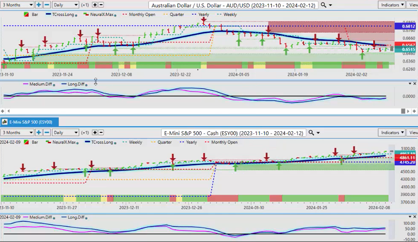Click the settings dot beside NeuralX.Max in AUD/USD legend

115,15
